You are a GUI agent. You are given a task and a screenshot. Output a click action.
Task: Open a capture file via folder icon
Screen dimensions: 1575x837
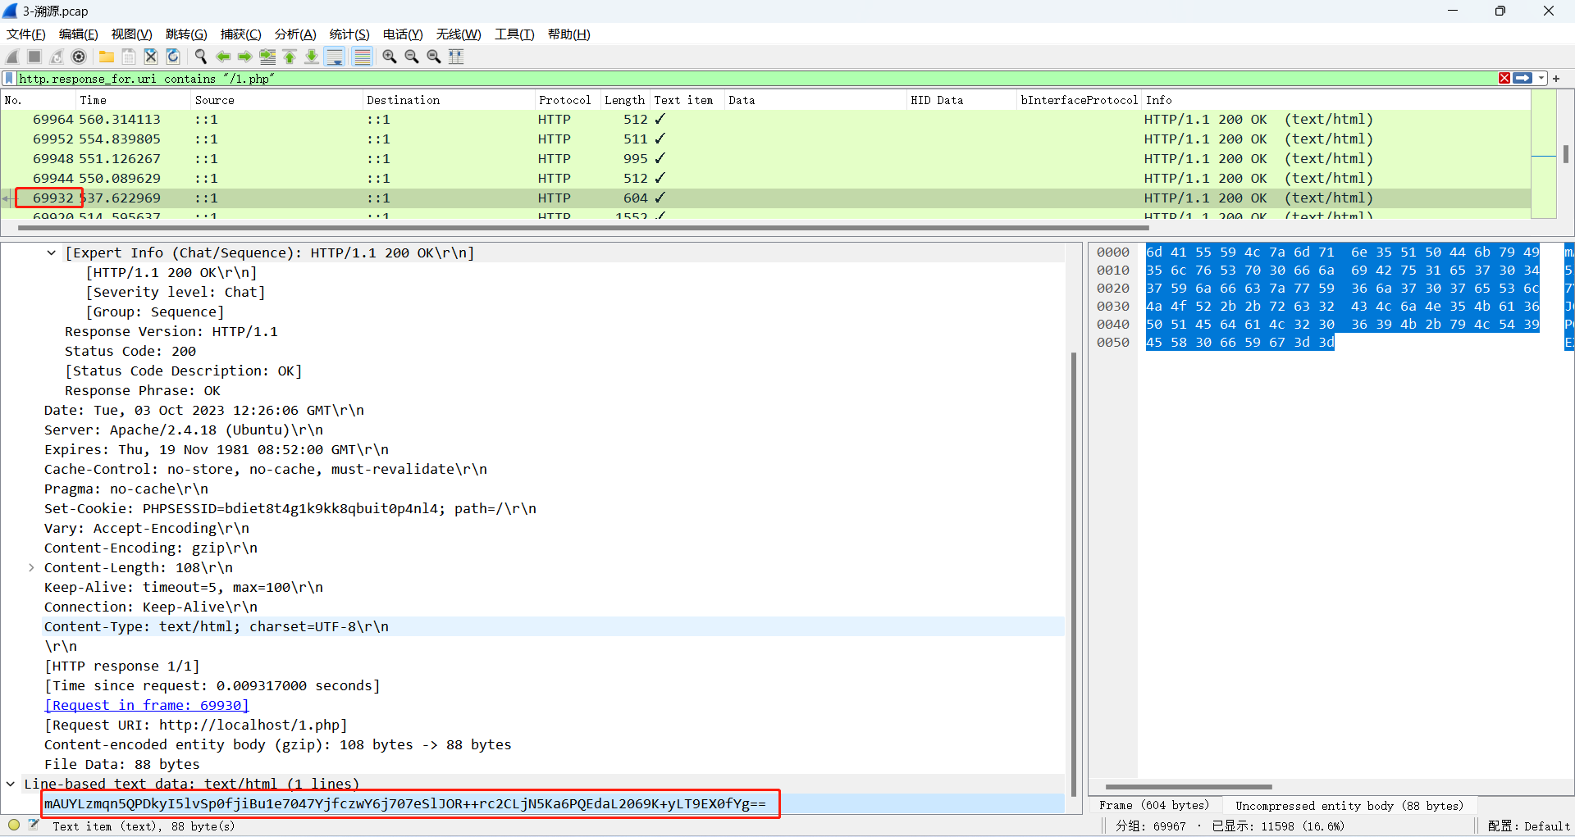point(107,57)
